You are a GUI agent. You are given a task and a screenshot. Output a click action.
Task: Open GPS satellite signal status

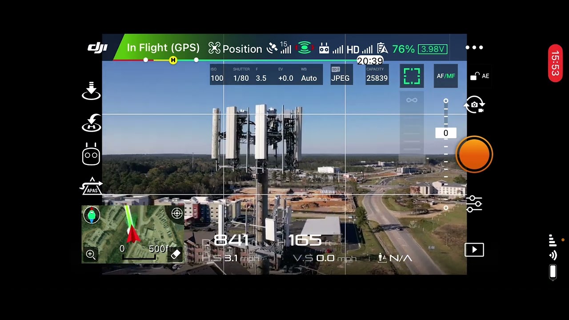(279, 48)
